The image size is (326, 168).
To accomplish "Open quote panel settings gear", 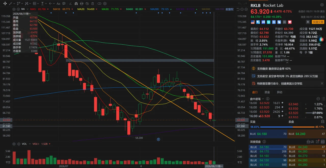I will click(x=322, y=5).
